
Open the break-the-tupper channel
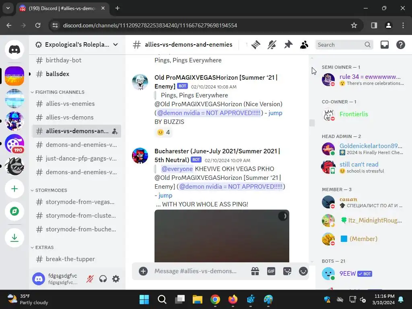click(x=76, y=259)
